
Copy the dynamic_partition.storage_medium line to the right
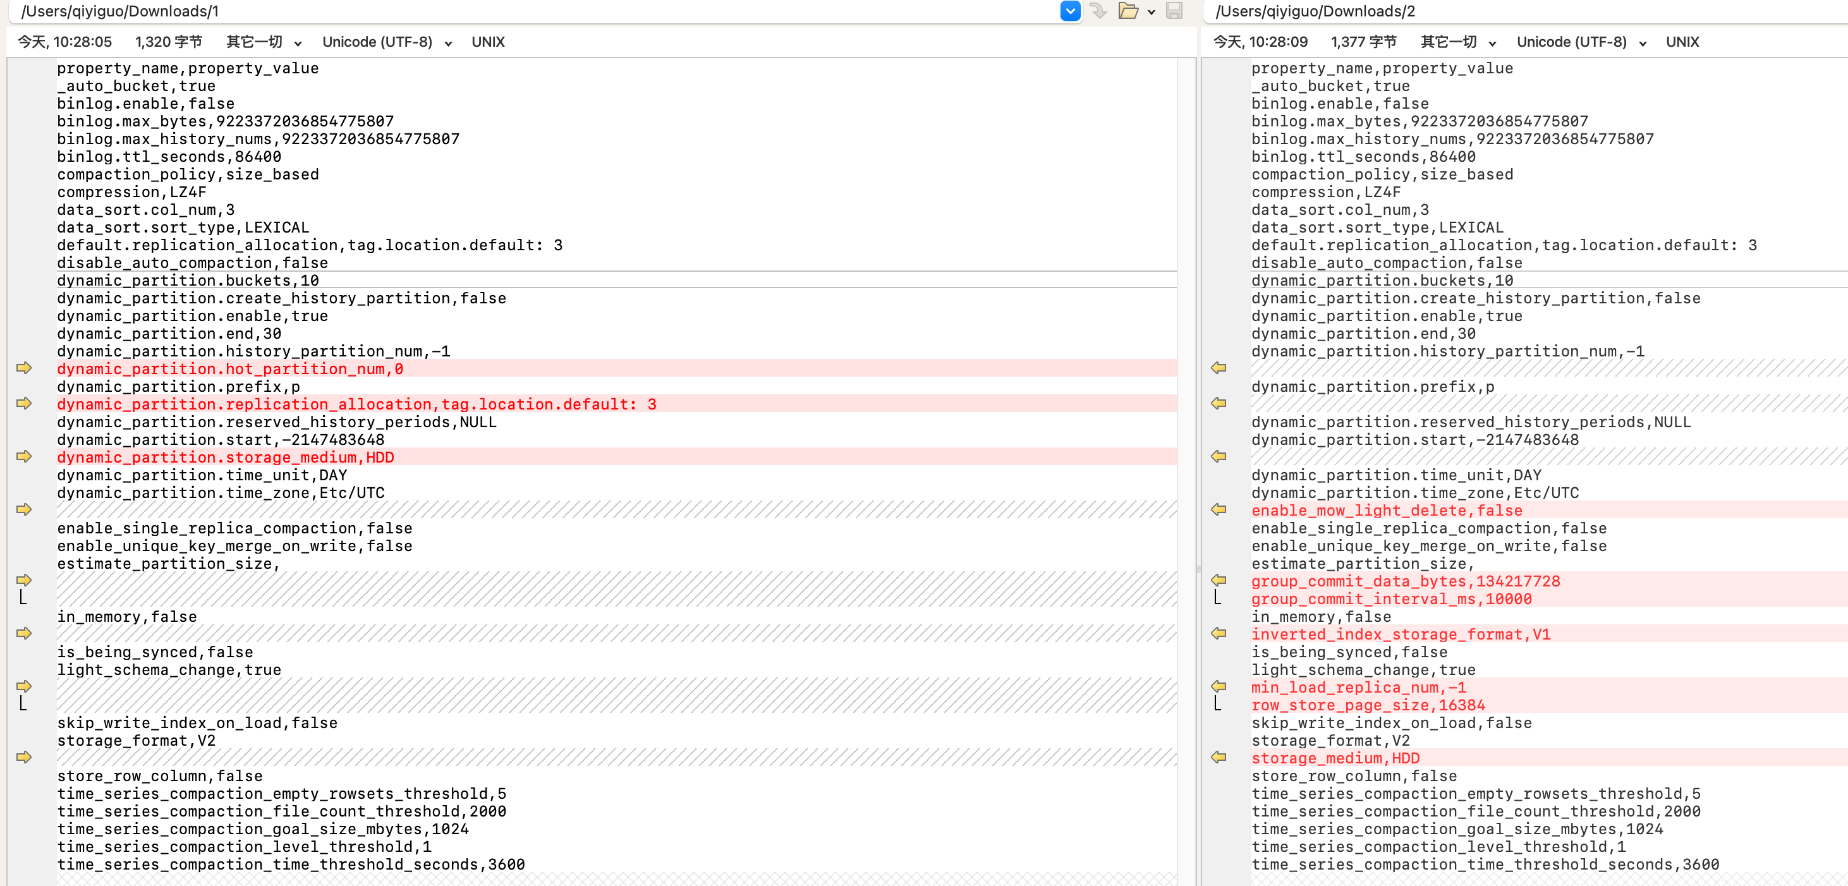point(25,456)
